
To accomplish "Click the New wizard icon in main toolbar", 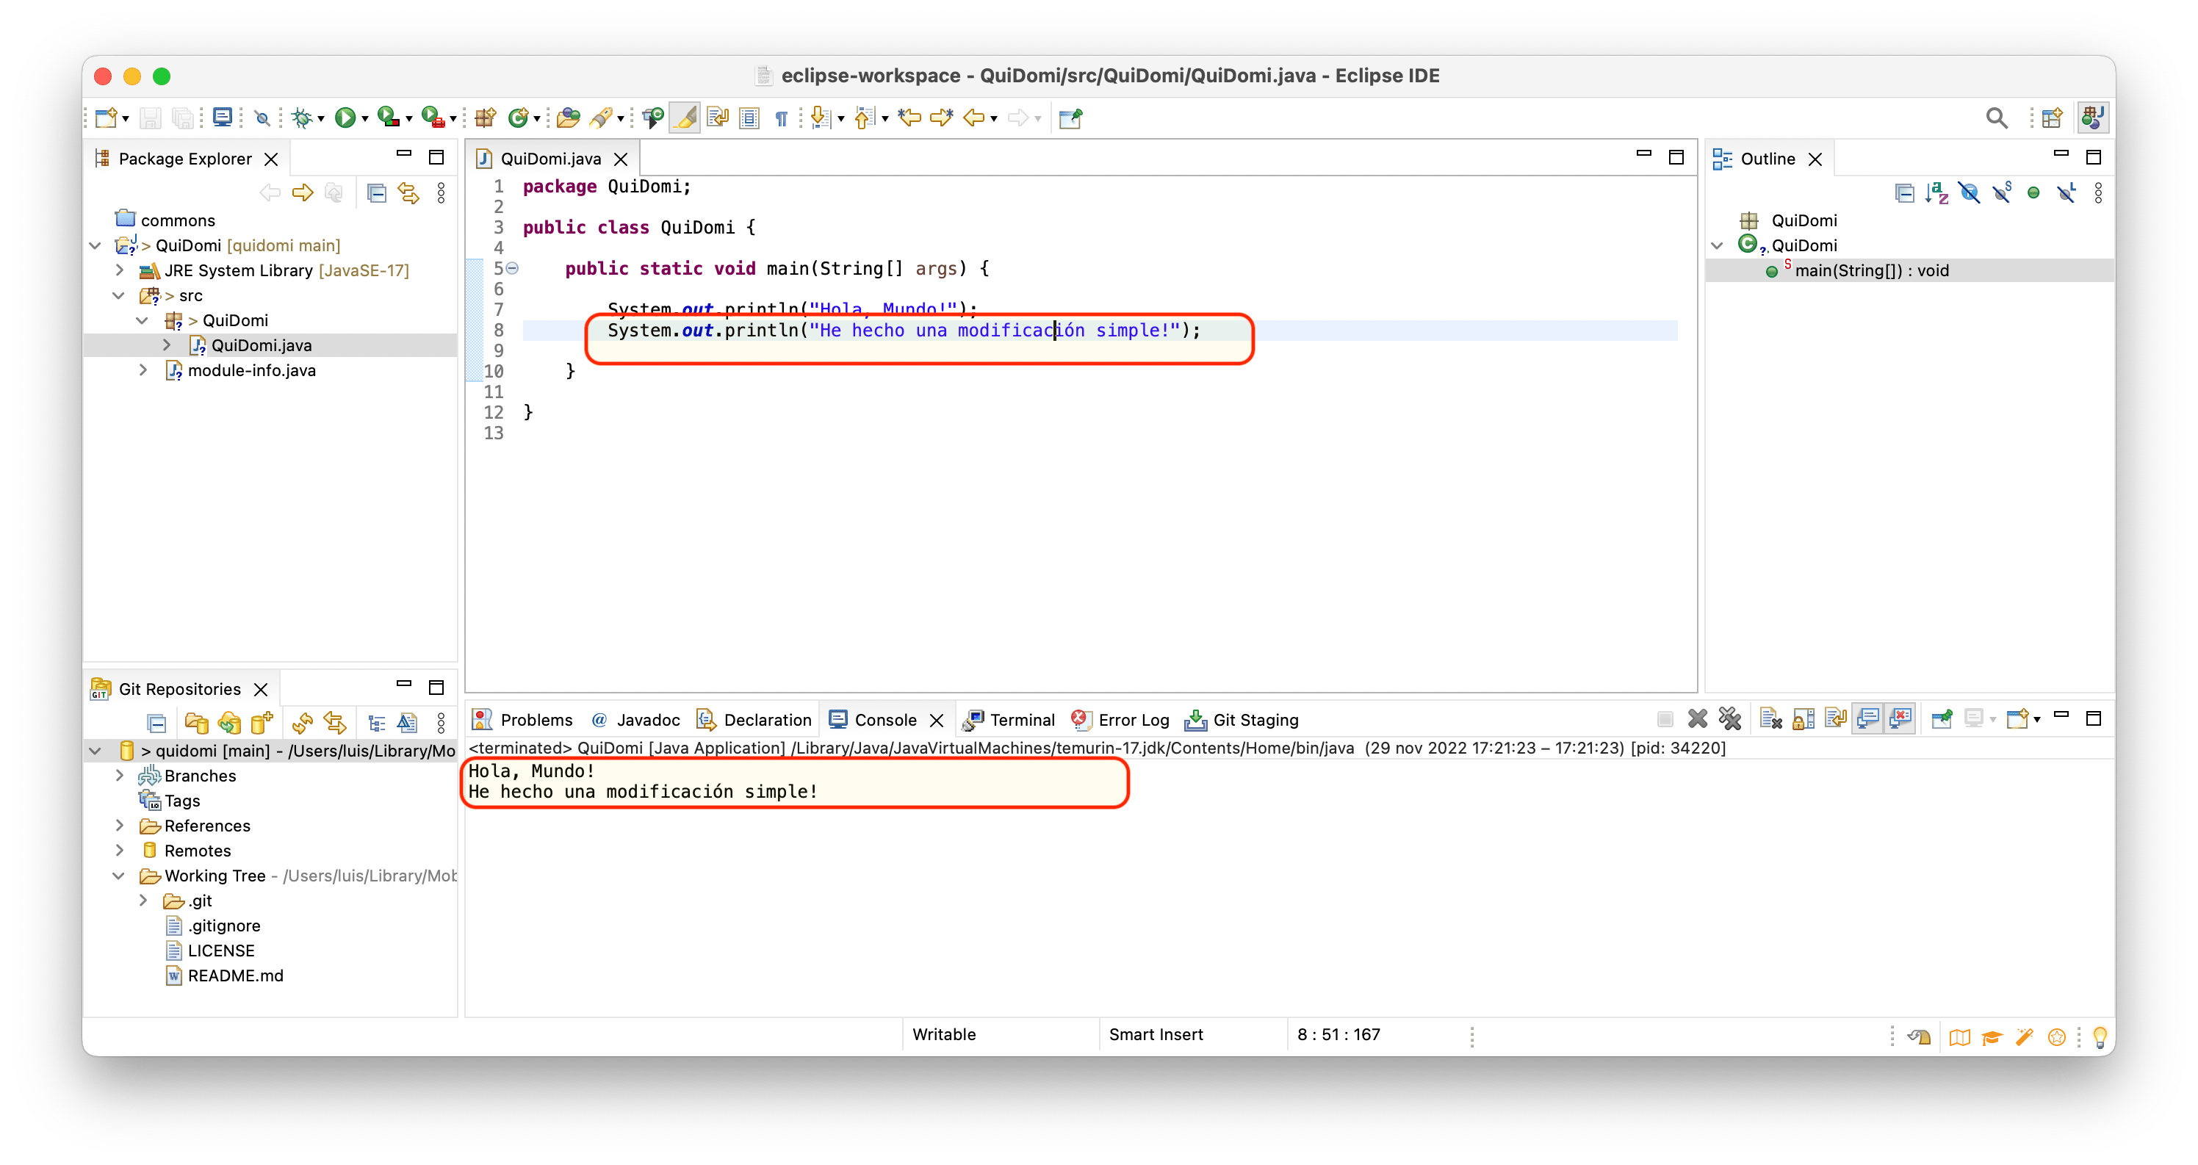I will pyautogui.click(x=106, y=118).
